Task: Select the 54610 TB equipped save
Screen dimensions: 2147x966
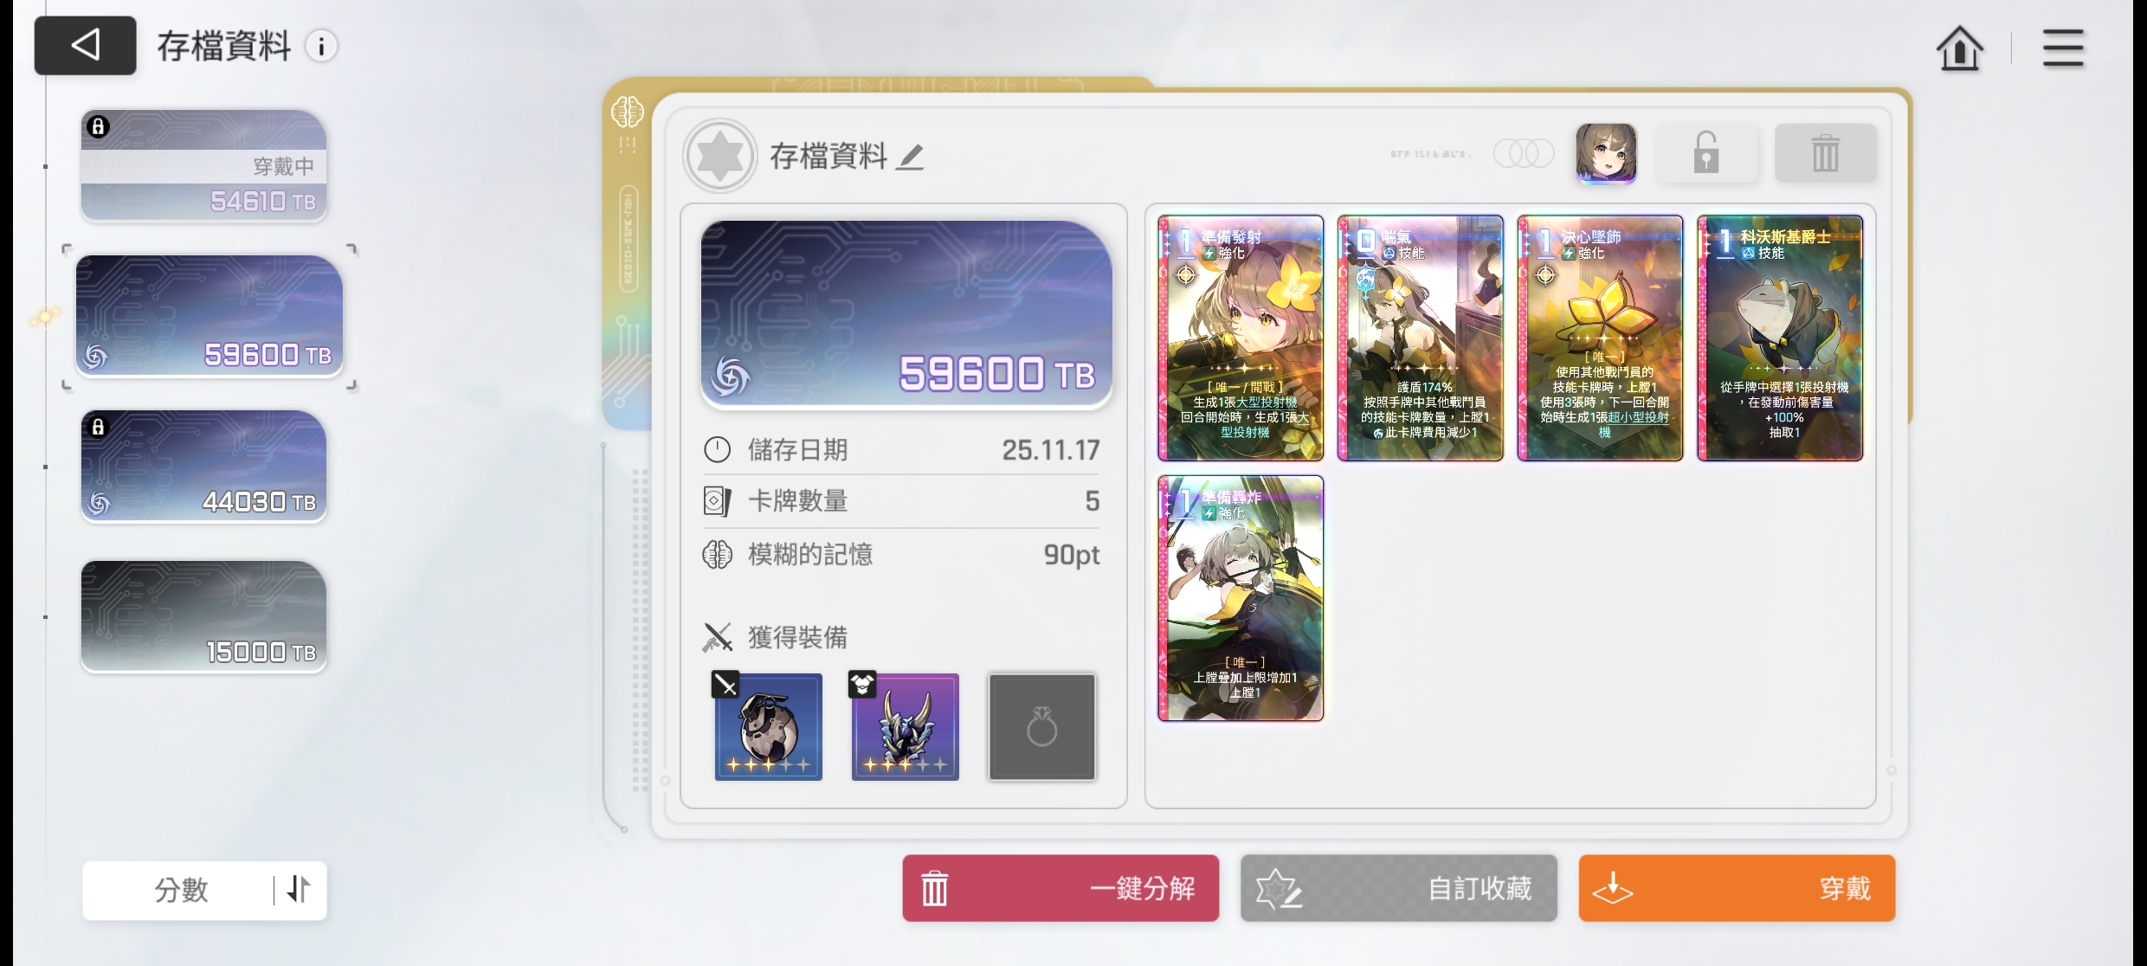Action: (203, 165)
